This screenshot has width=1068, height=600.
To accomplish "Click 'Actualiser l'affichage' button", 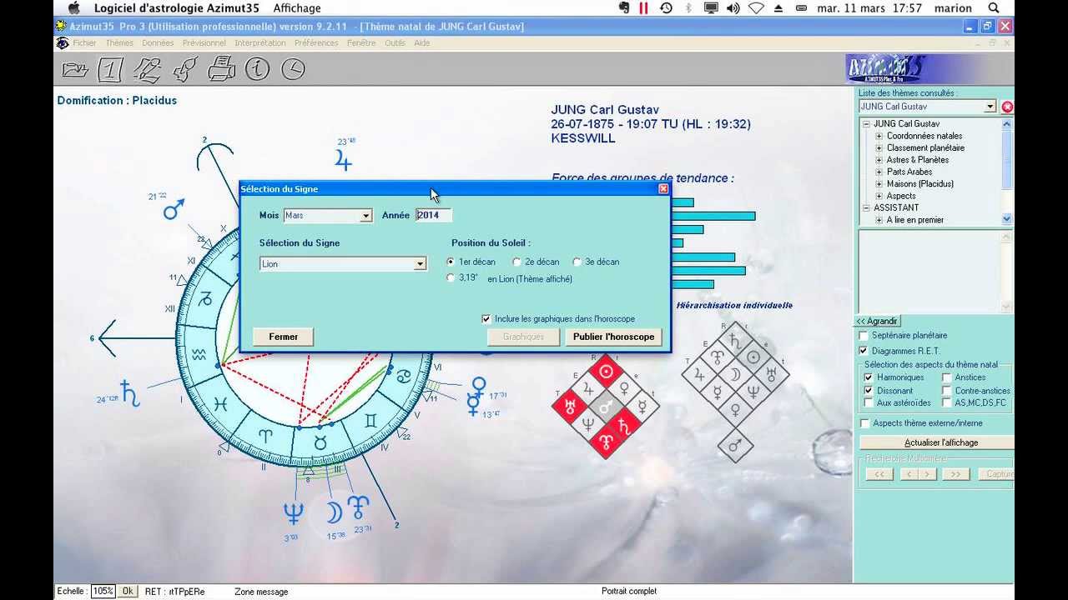I will pos(941,442).
